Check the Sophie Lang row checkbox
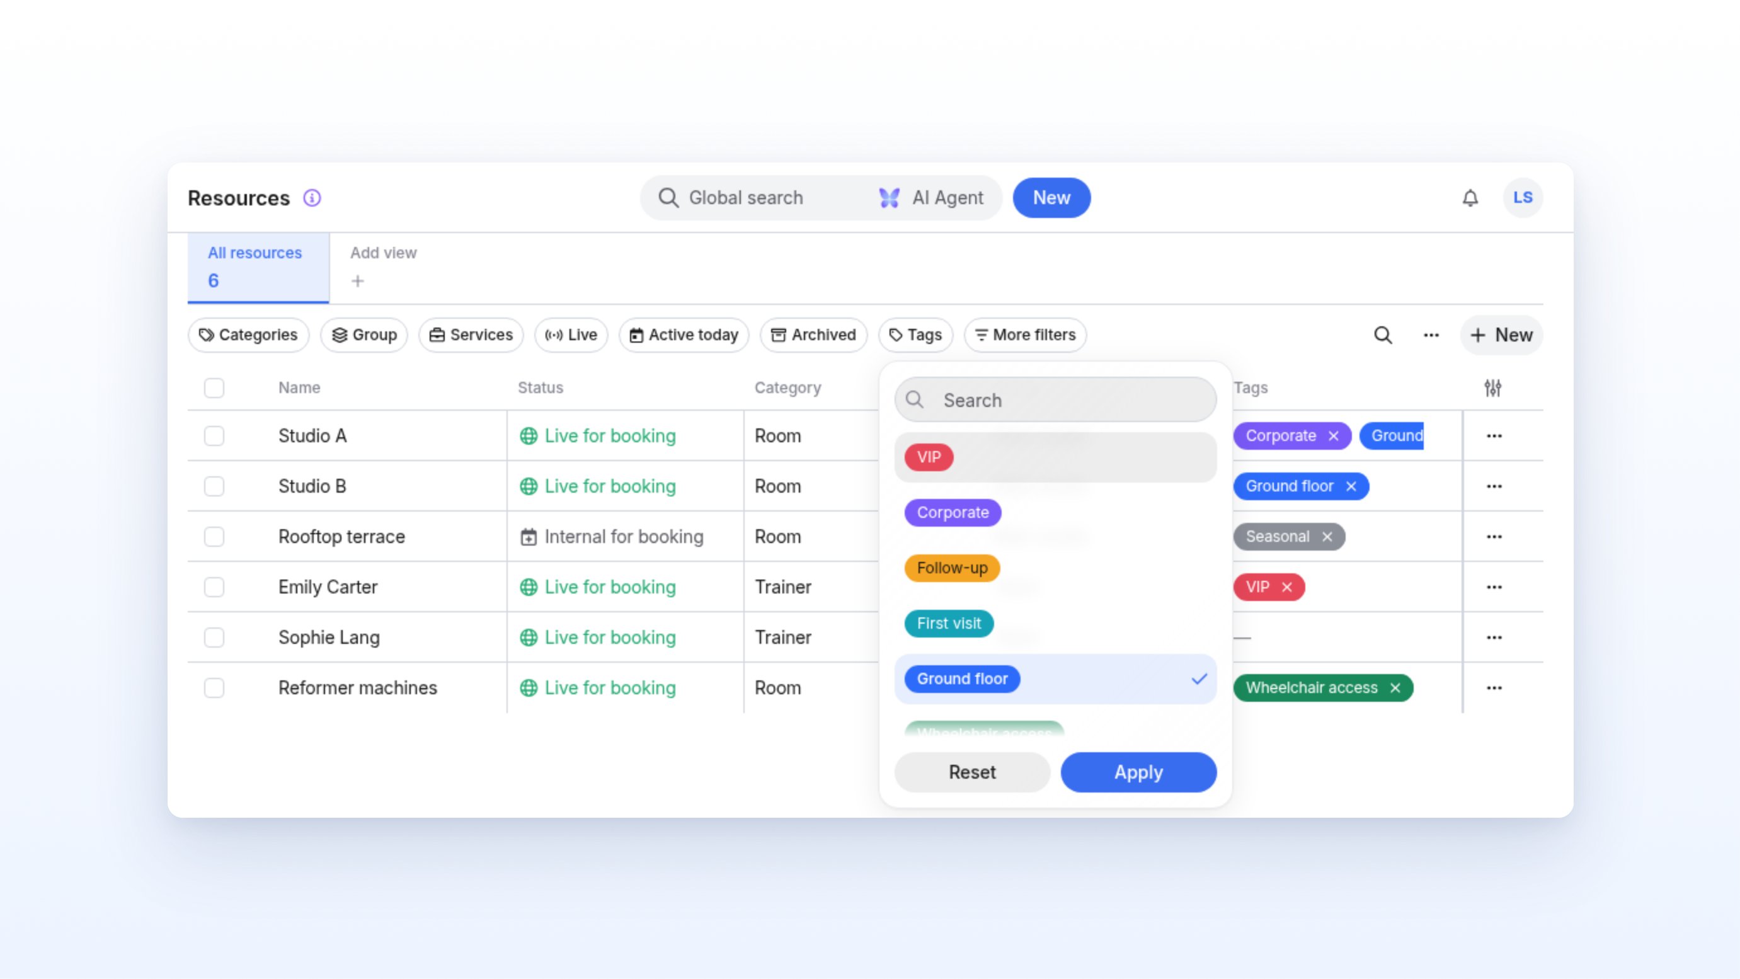Image resolution: width=1740 pixels, height=979 pixels. click(x=214, y=637)
